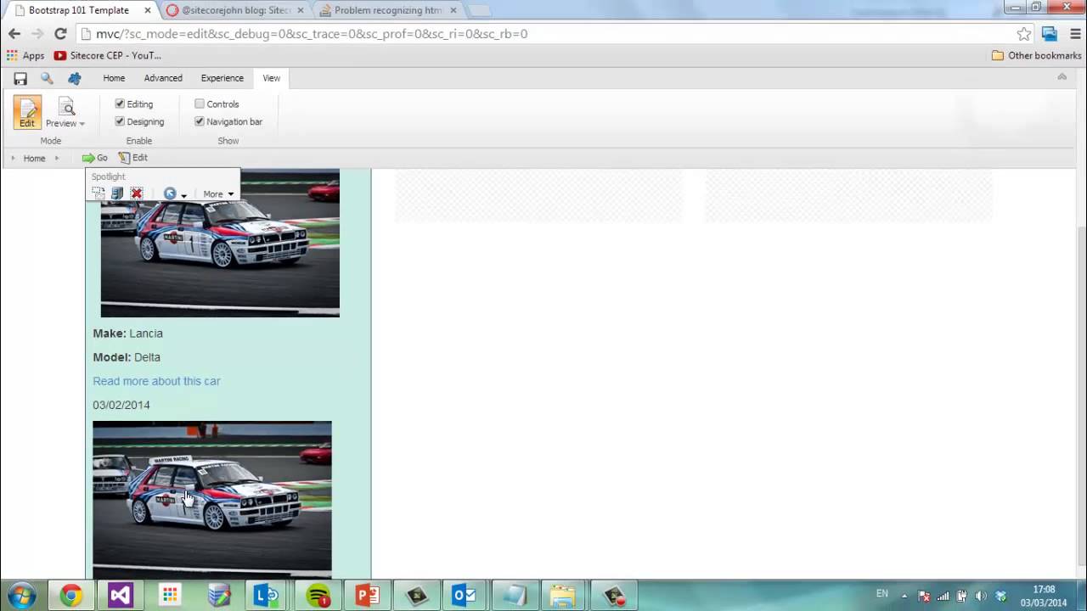Click the magnifier search icon in ribbon
This screenshot has height=611, width=1087.
point(47,78)
